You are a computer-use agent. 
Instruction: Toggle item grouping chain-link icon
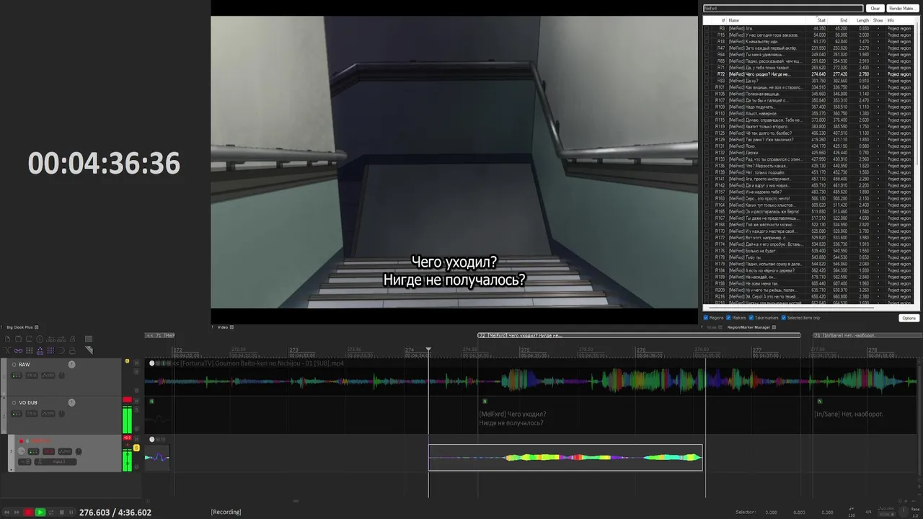[x=19, y=350]
